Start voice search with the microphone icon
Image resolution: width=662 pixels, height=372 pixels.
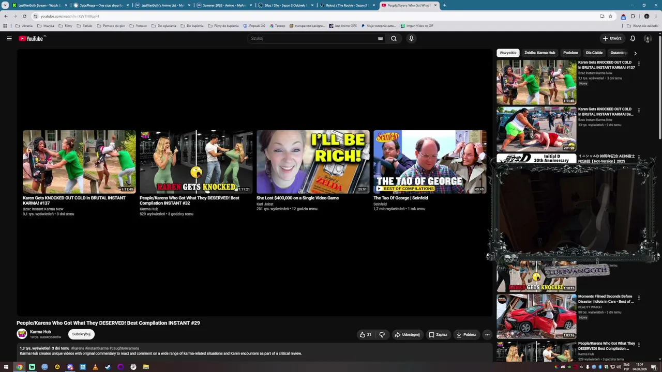411,38
